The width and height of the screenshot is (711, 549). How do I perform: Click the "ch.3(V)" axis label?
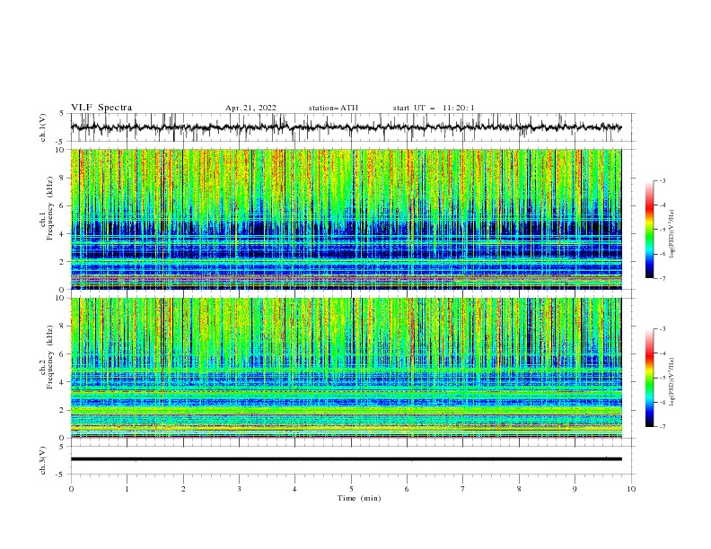43,460
